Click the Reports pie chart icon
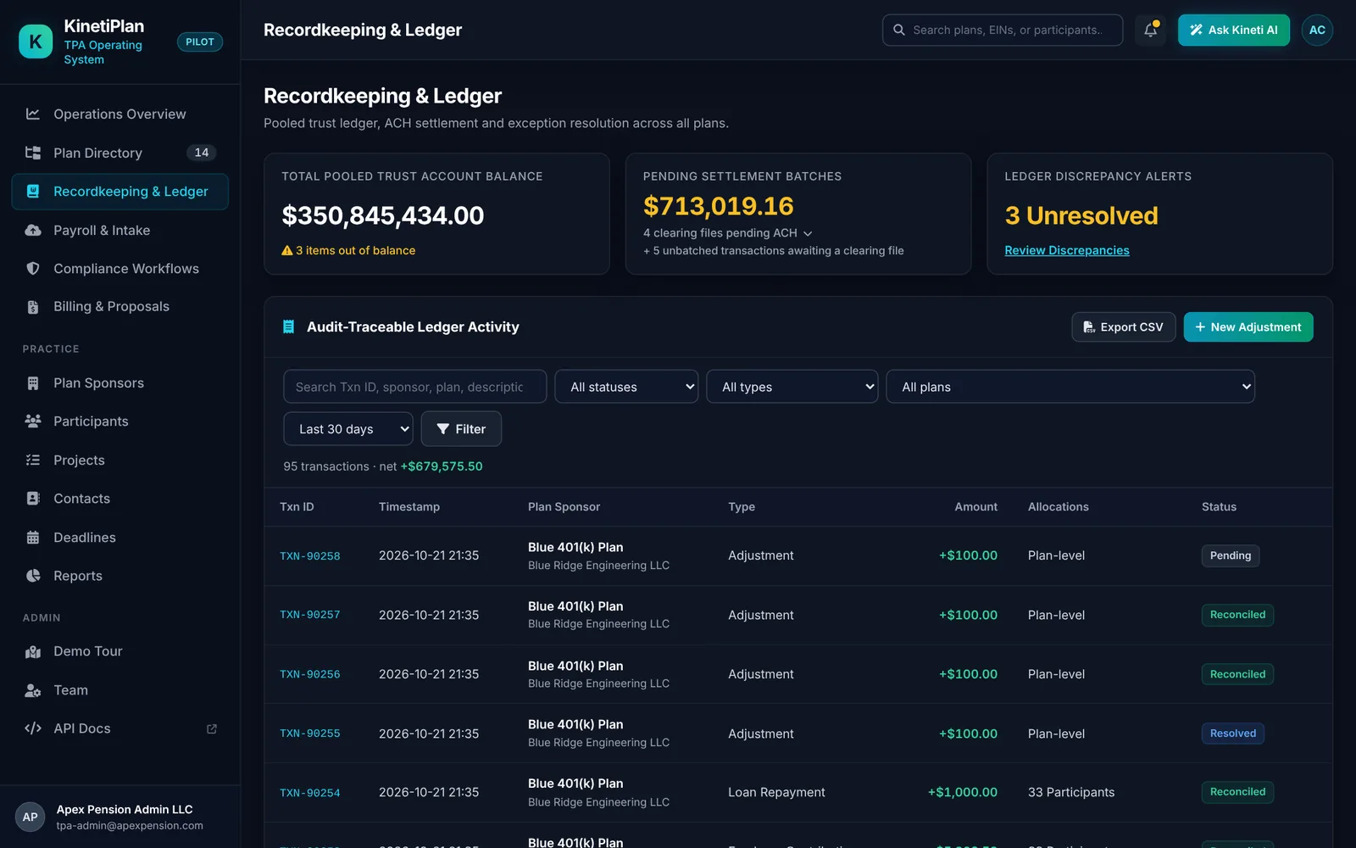Image resolution: width=1356 pixels, height=848 pixels. click(x=33, y=576)
